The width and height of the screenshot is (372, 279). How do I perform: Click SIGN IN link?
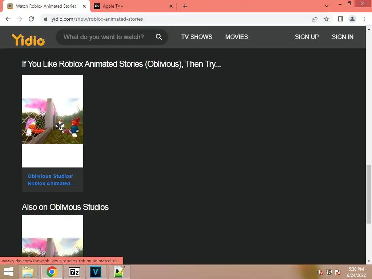(342, 37)
